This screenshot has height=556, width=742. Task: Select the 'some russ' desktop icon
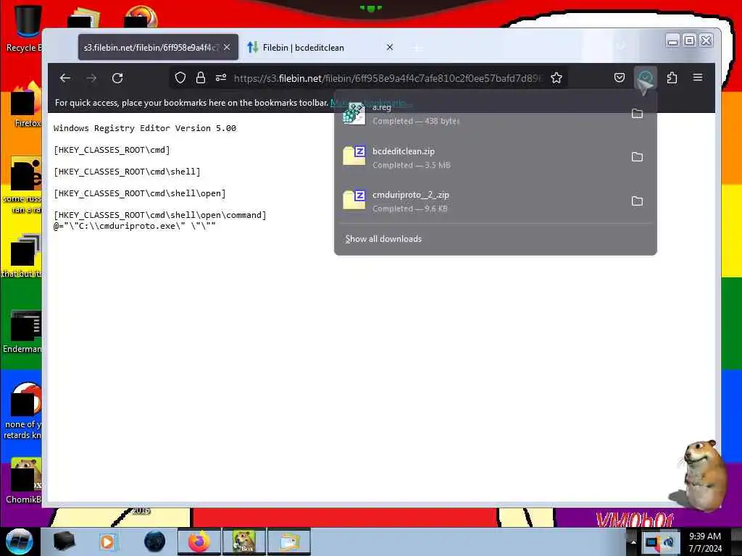coord(22,185)
